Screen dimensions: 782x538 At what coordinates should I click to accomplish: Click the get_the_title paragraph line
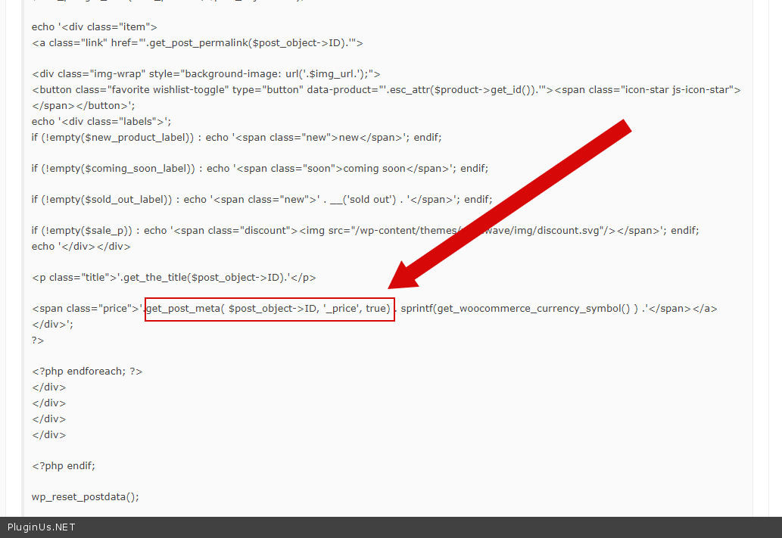174,278
